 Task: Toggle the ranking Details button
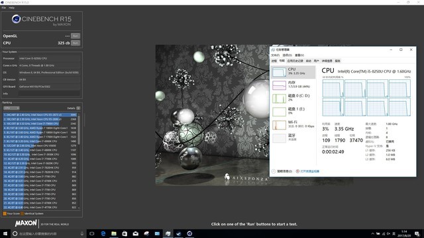pyautogui.click(x=78, y=108)
